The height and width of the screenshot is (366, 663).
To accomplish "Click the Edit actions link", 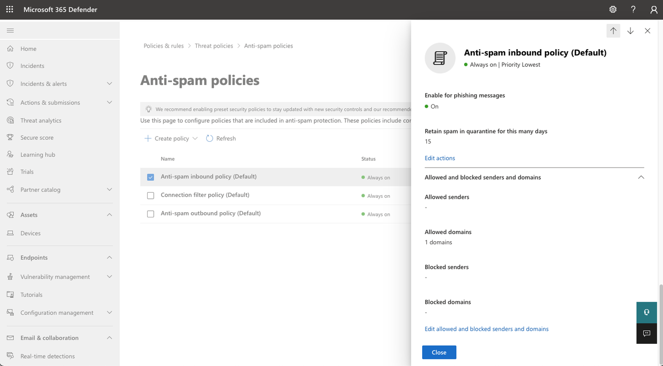I will (x=440, y=158).
